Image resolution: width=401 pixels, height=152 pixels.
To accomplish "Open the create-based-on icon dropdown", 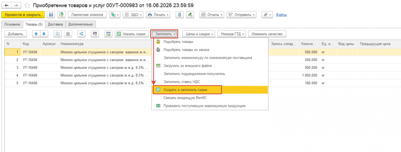I will coord(114,15).
